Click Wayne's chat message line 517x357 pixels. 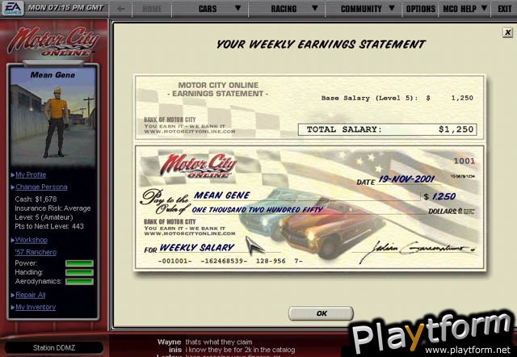204,342
